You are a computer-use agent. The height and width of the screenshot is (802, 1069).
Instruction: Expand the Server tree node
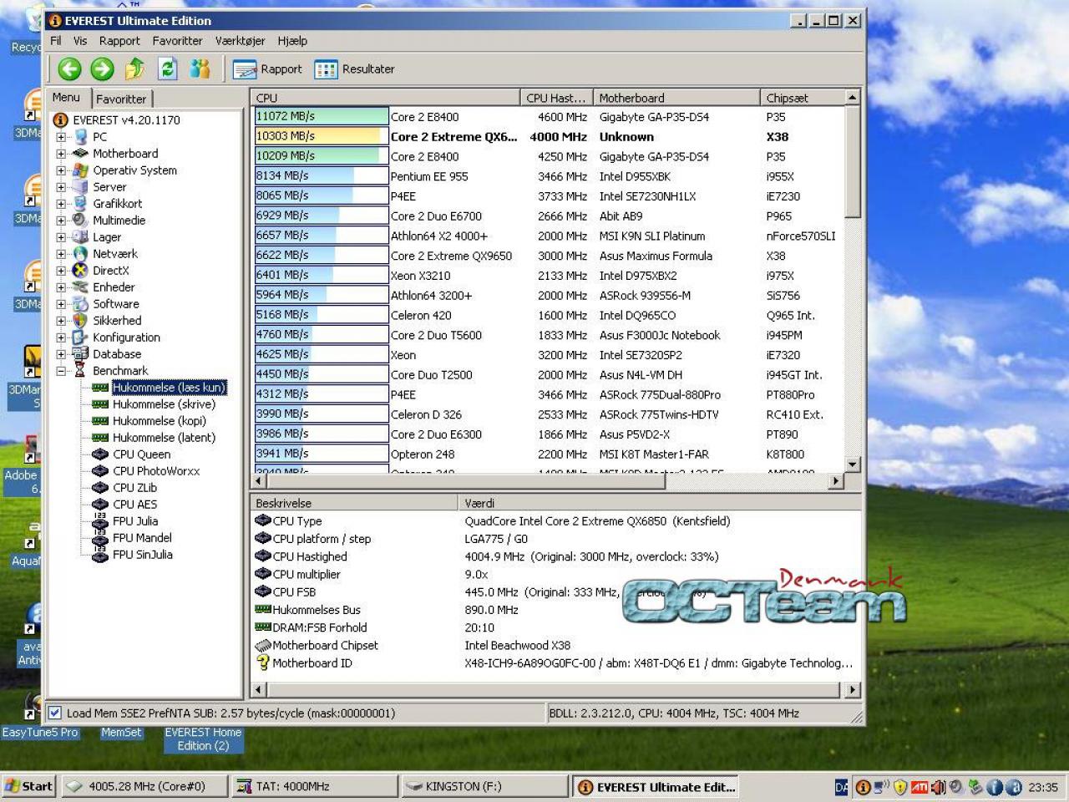pos(61,187)
